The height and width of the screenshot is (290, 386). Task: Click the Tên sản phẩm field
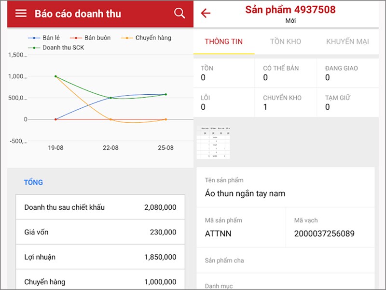(286, 187)
